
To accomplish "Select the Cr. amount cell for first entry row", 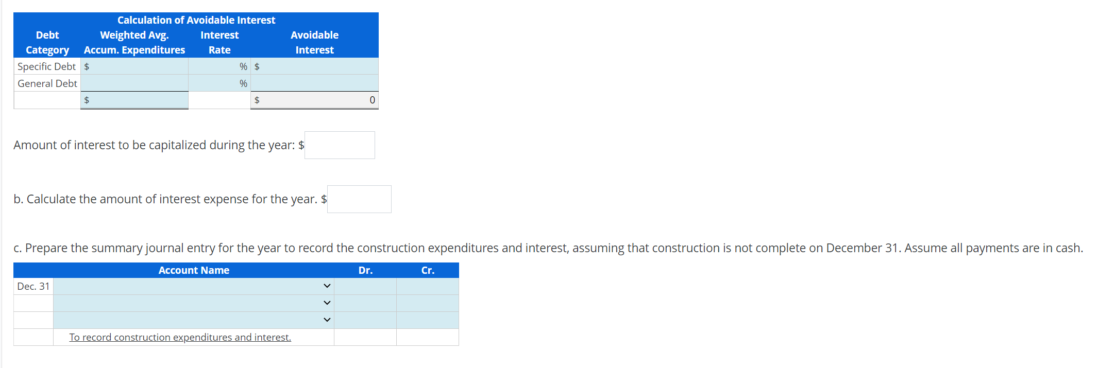I will coord(427,286).
